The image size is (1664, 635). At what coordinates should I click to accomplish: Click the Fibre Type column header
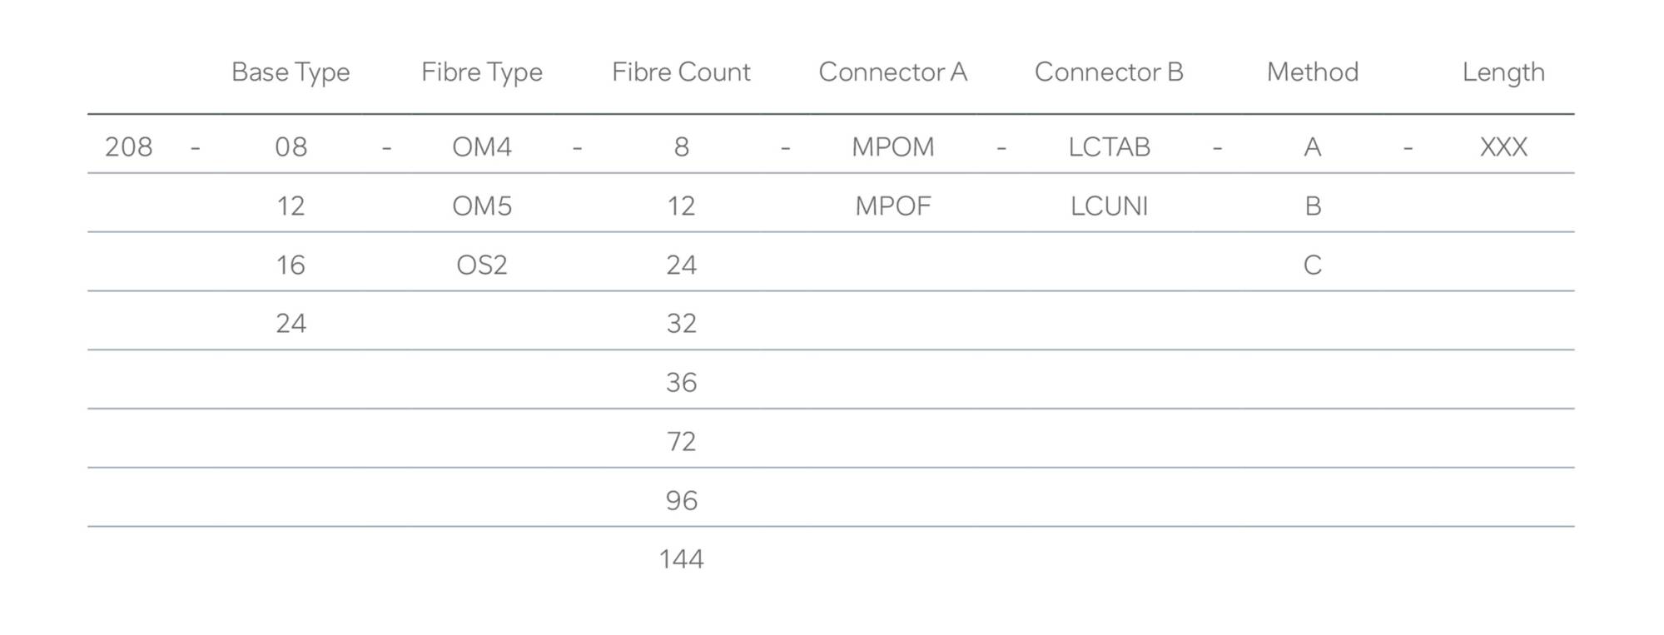(x=482, y=72)
